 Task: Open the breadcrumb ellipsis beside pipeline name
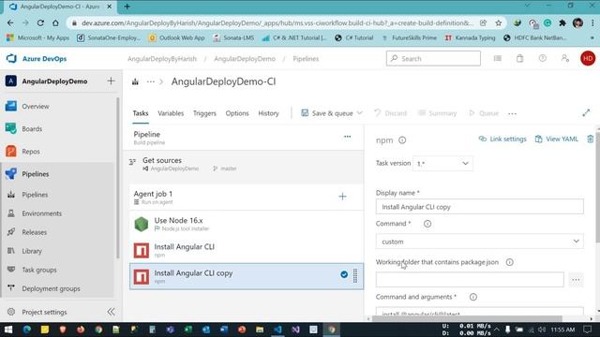pyautogui.click(x=150, y=81)
